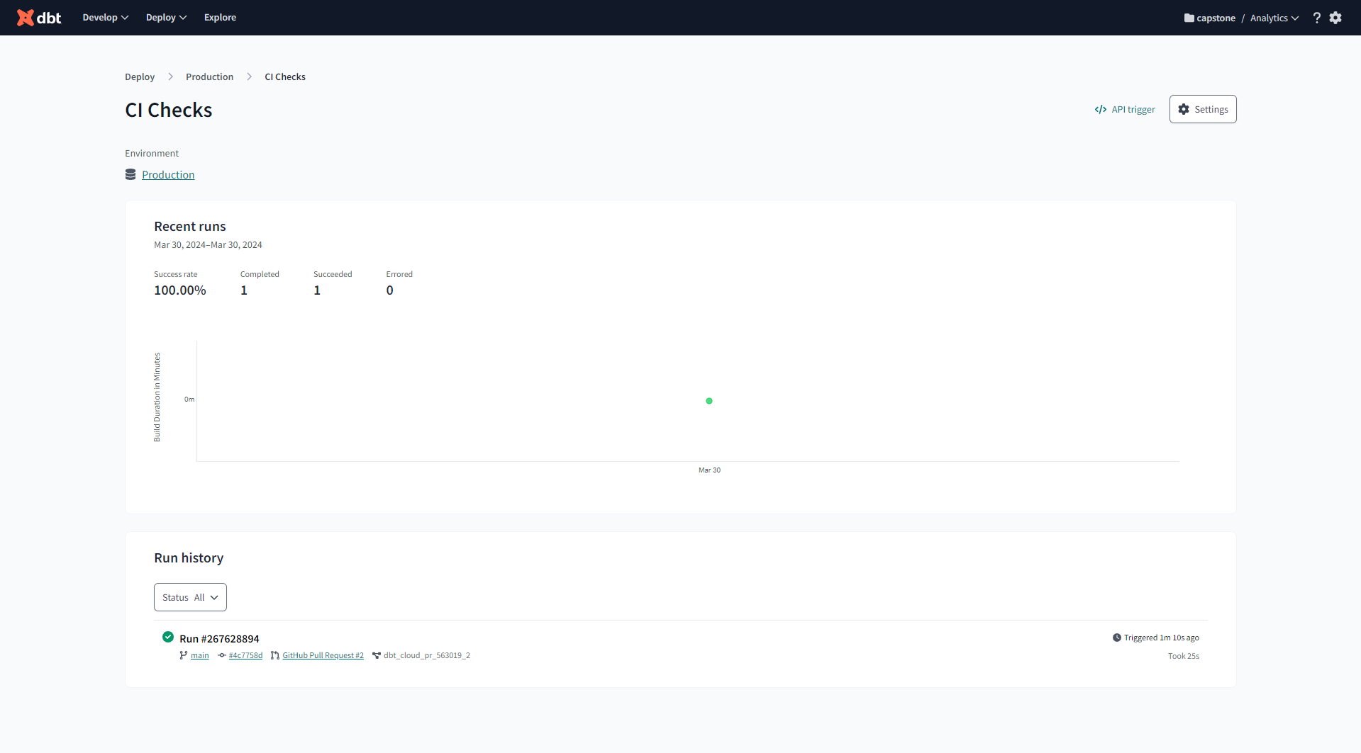This screenshot has height=753, width=1361.
Task: Click the pull request icon
Action: (x=274, y=655)
